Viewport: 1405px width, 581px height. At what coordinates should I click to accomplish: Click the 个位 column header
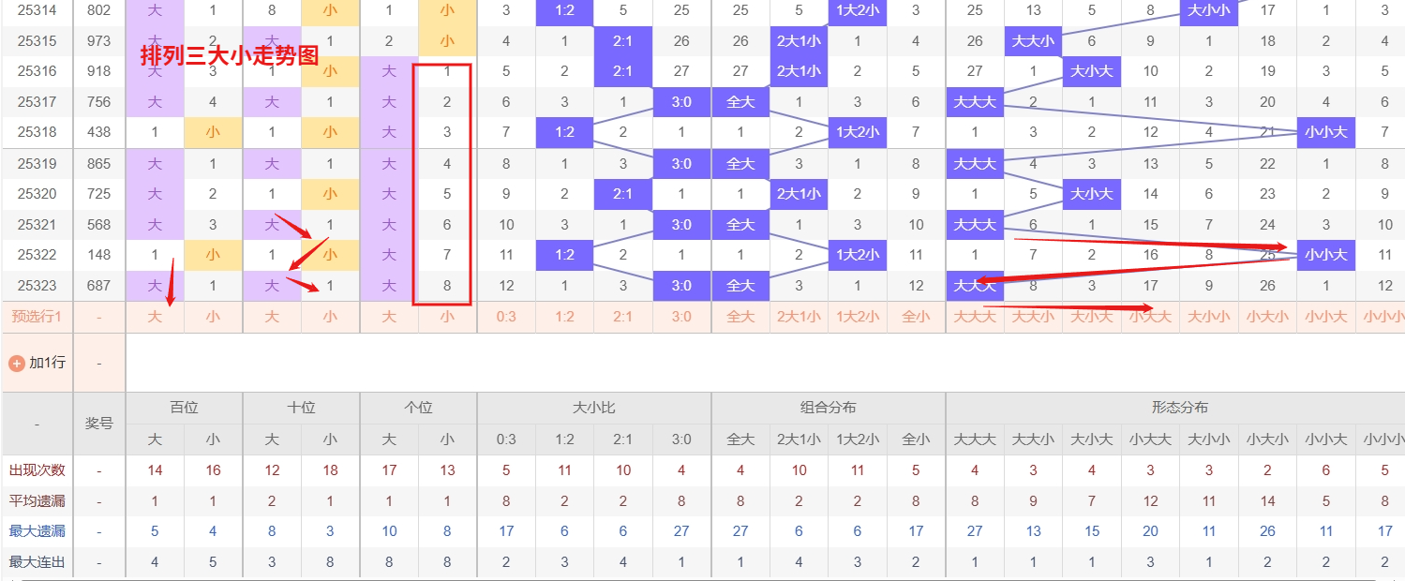(x=418, y=408)
